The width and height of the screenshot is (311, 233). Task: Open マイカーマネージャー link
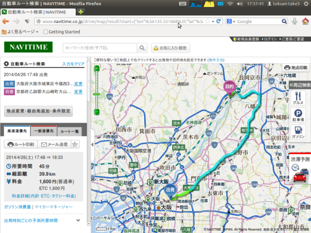pyautogui.click(x=54, y=207)
